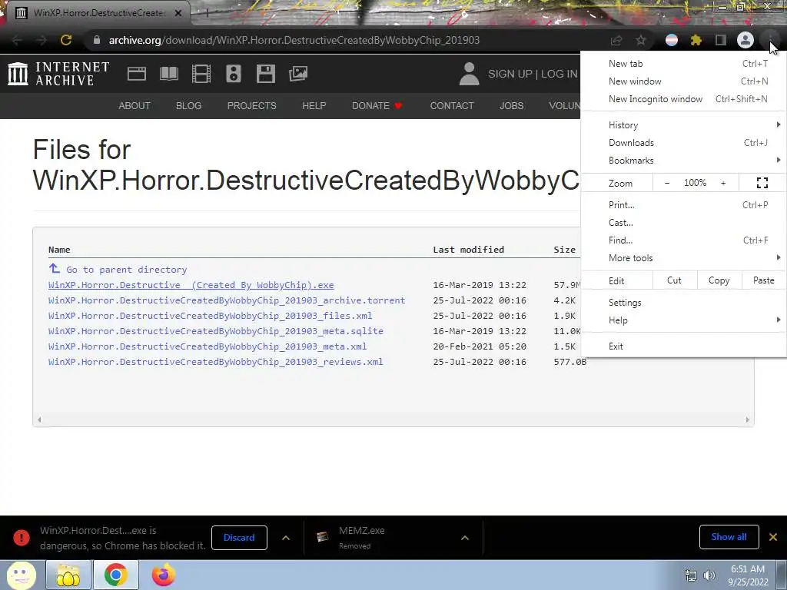Click Paste in the Edit row
The height and width of the screenshot is (590, 787).
tap(764, 280)
